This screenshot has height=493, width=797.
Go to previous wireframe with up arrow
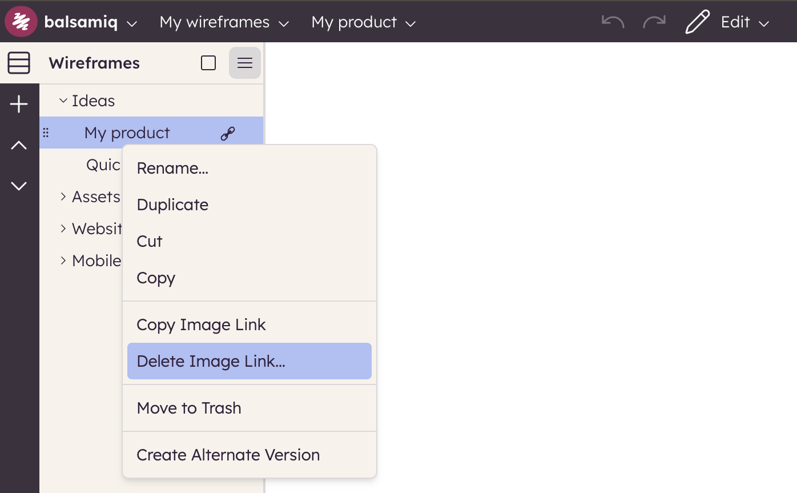point(19,146)
